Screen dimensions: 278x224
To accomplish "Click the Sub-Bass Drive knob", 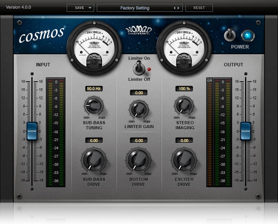I will 94,160.
